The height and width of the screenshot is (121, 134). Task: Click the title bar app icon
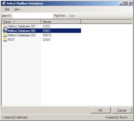tap(4, 4)
